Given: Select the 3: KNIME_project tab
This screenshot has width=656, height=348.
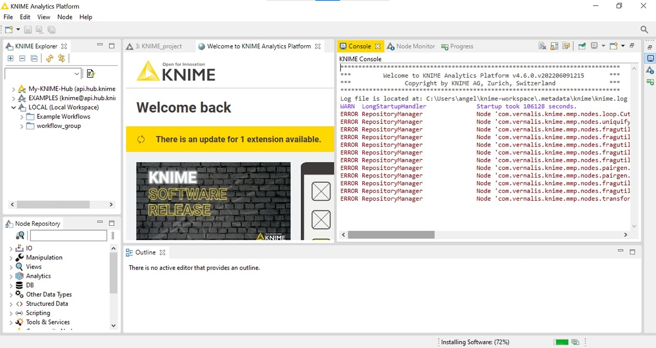Looking at the screenshot, I should click(158, 46).
